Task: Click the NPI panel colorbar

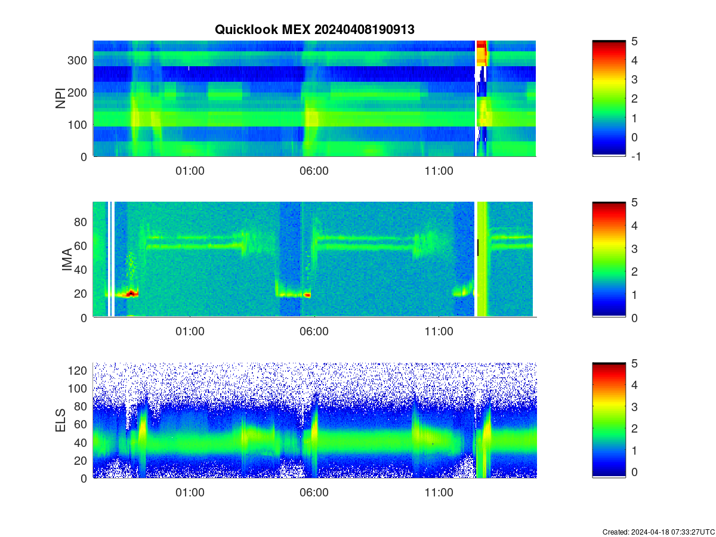Action: 609,98
